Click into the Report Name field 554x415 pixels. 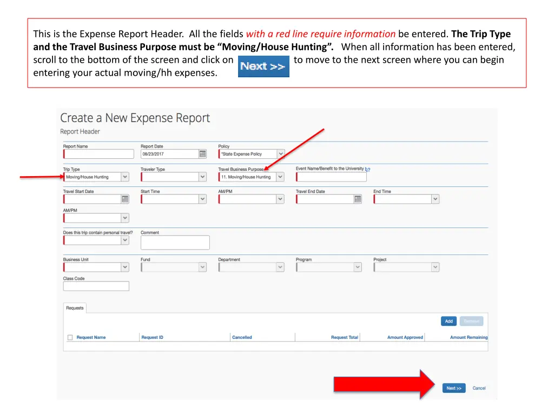(x=98, y=154)
